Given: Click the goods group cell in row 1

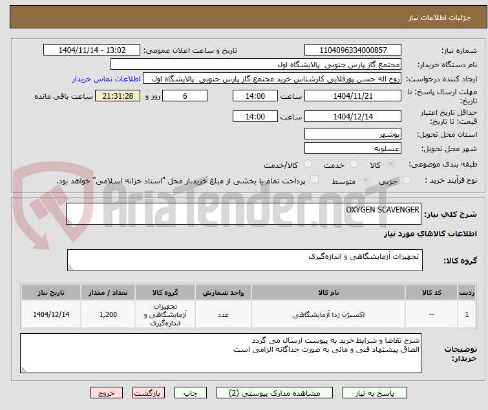Looking at the screenshot, I should 165,314.
